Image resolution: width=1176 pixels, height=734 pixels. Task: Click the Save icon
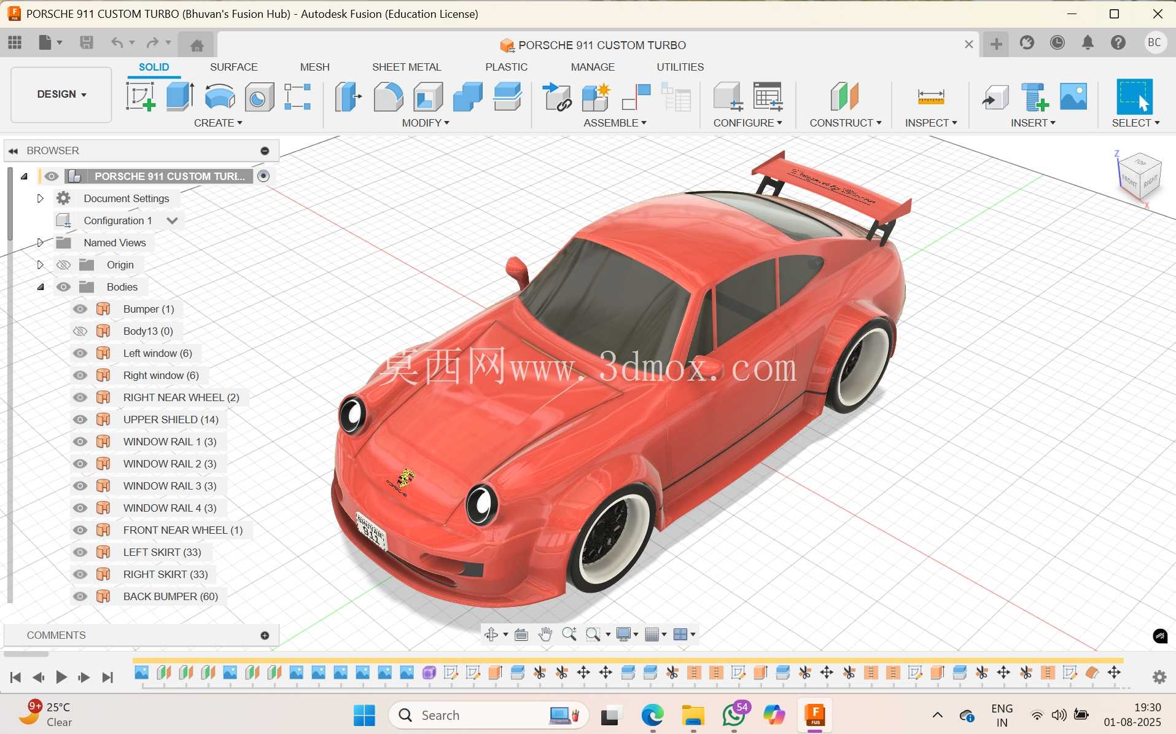(x=87, y=42)
